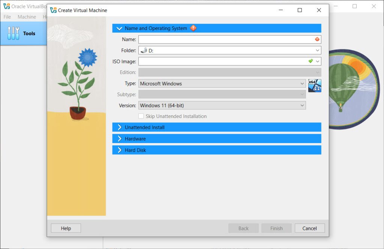Click the Back button

tap(243, 228)
